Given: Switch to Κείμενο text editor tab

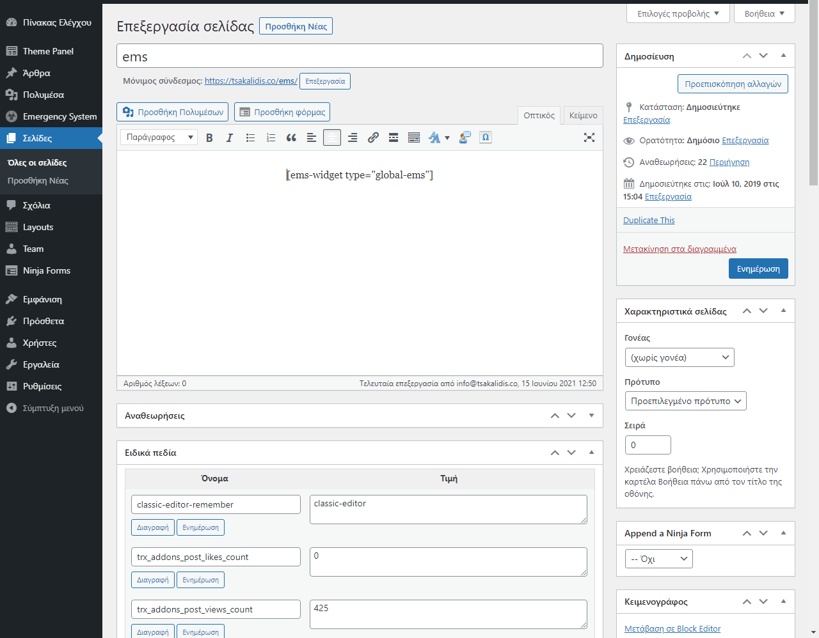Looking at the screenshot, I should (584, 115).
